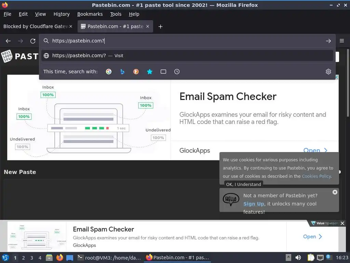
Task: Click into the URL address field
Action: (187, 41)
